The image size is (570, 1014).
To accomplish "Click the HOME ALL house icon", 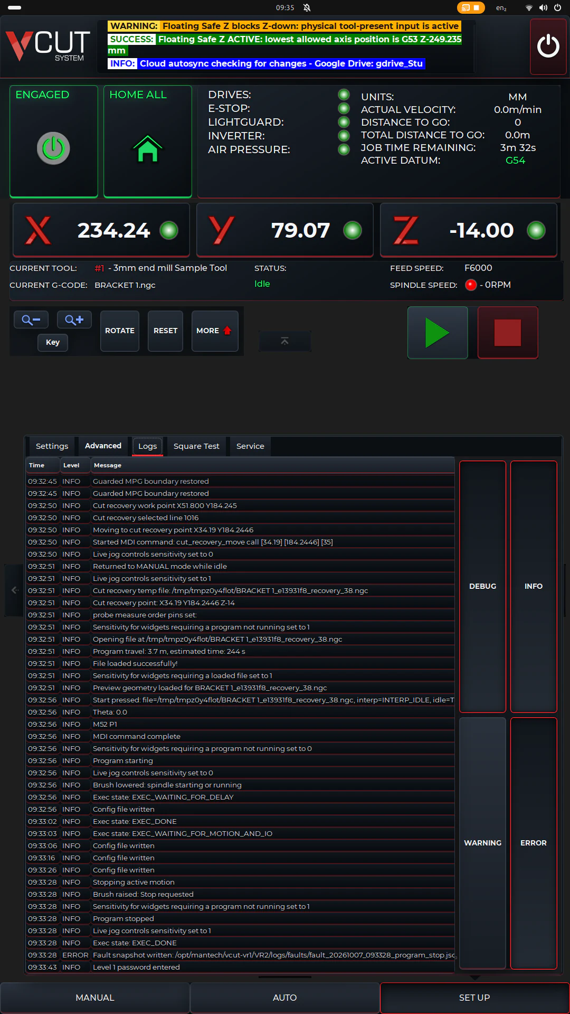I will (x=147, y=148).
